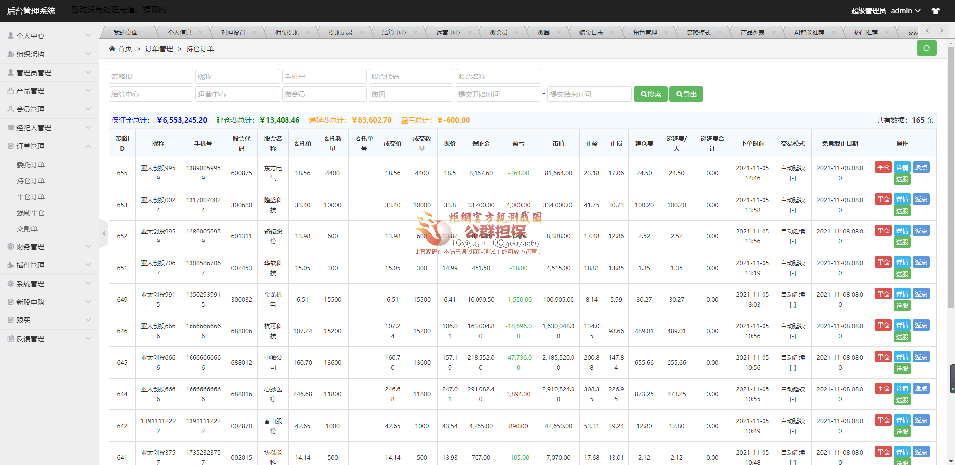955x465 pixels.
Task: Focus the 策略ID search field
Action: pyautogui.click(x=151, y=77)
